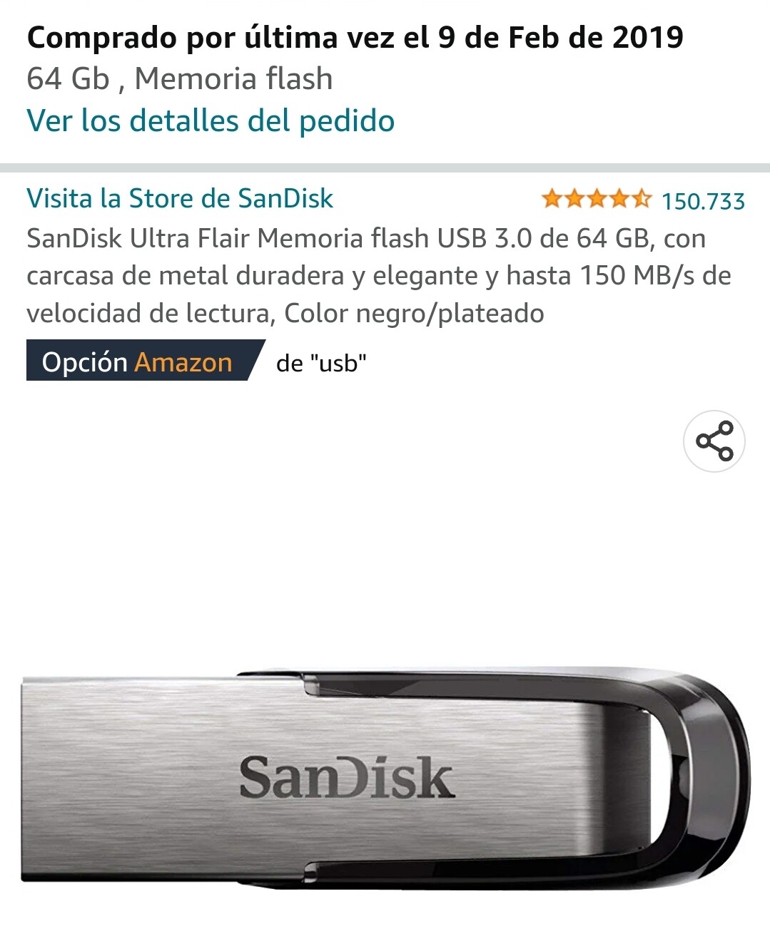Tap the 64 Gb, Memoria flash label
770x951 pixels.
pos(180,78)
